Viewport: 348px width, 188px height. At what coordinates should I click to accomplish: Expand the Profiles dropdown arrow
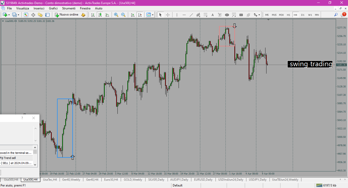(x=18, y=15)
